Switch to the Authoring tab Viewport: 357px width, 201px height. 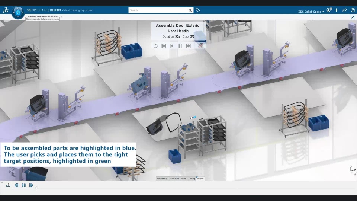point(162,179)
